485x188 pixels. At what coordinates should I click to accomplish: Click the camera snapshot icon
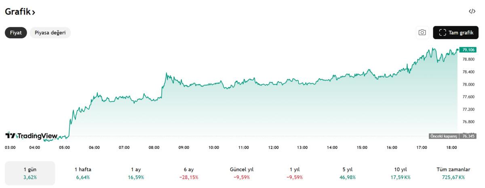tap(422, 33)
